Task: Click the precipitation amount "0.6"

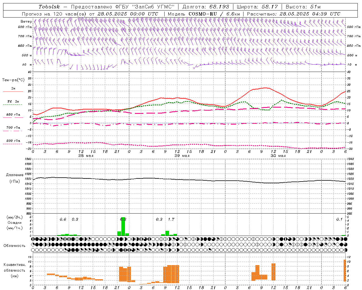Action: [63, 219]
